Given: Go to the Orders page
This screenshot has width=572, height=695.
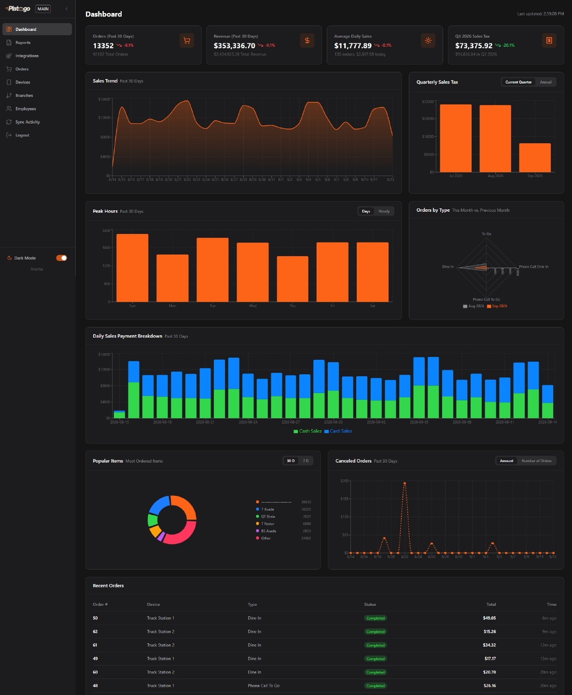Looking at the screenshot, I should pos(37,69).
